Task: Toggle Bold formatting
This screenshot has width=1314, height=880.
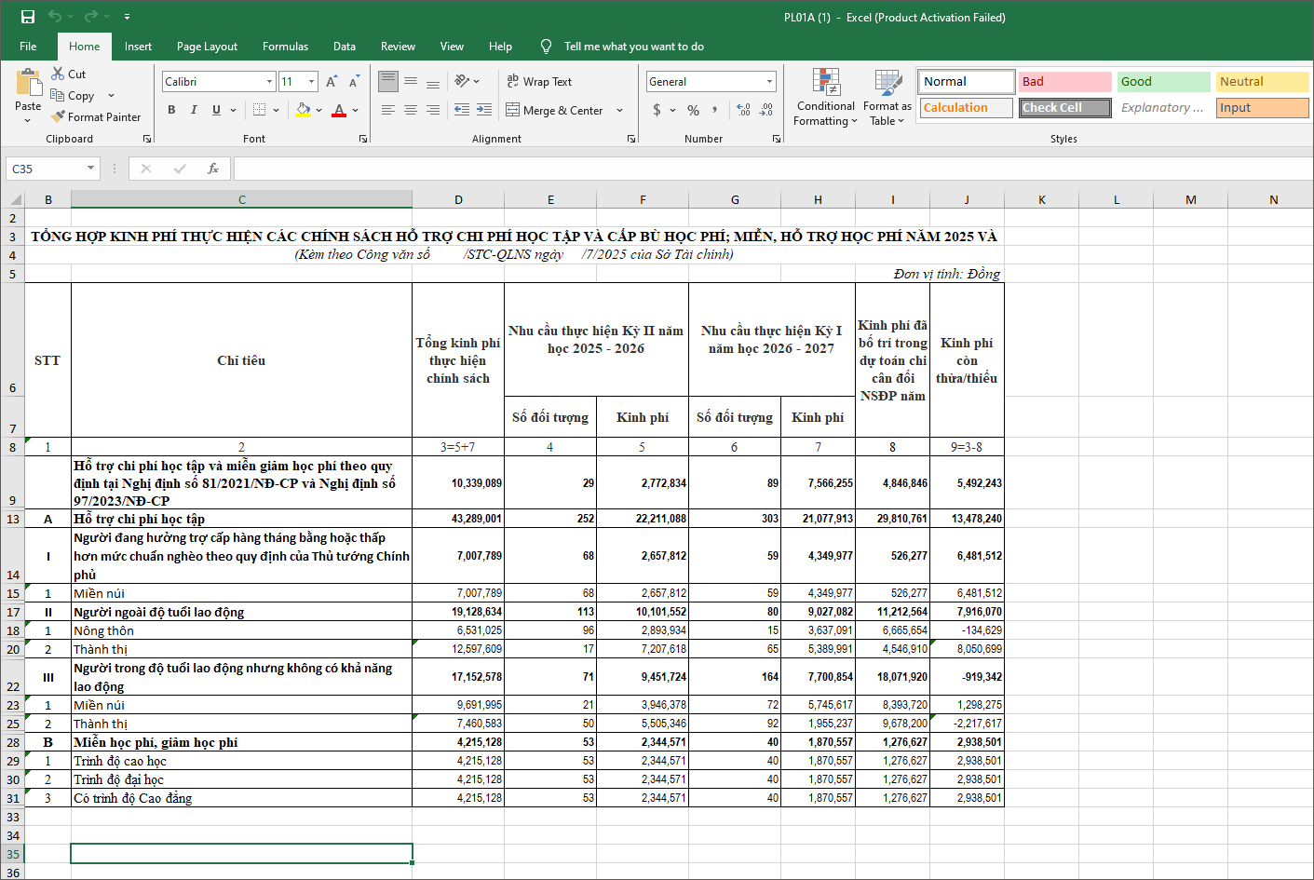Action: coord(171,110)
